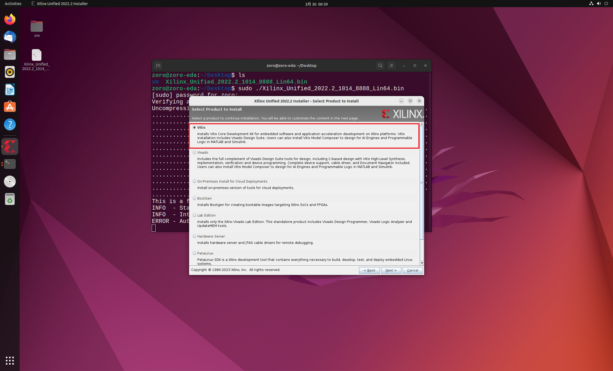Select the Xilinx_Unified bin file on desktop

(36, 60)
